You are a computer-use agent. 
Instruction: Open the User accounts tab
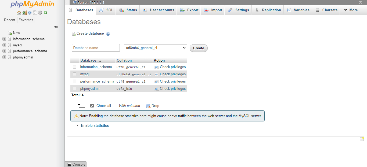click(x=158, y=10)
